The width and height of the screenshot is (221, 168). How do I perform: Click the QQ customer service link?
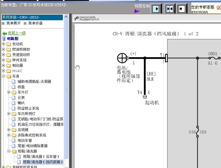(x=219, y=7)
